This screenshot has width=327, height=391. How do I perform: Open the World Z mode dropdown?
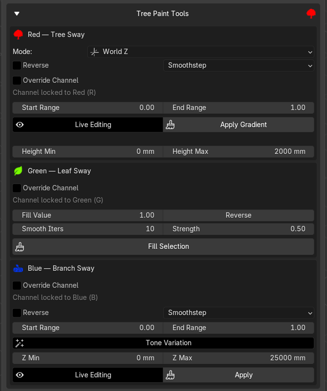click(200, 52)
